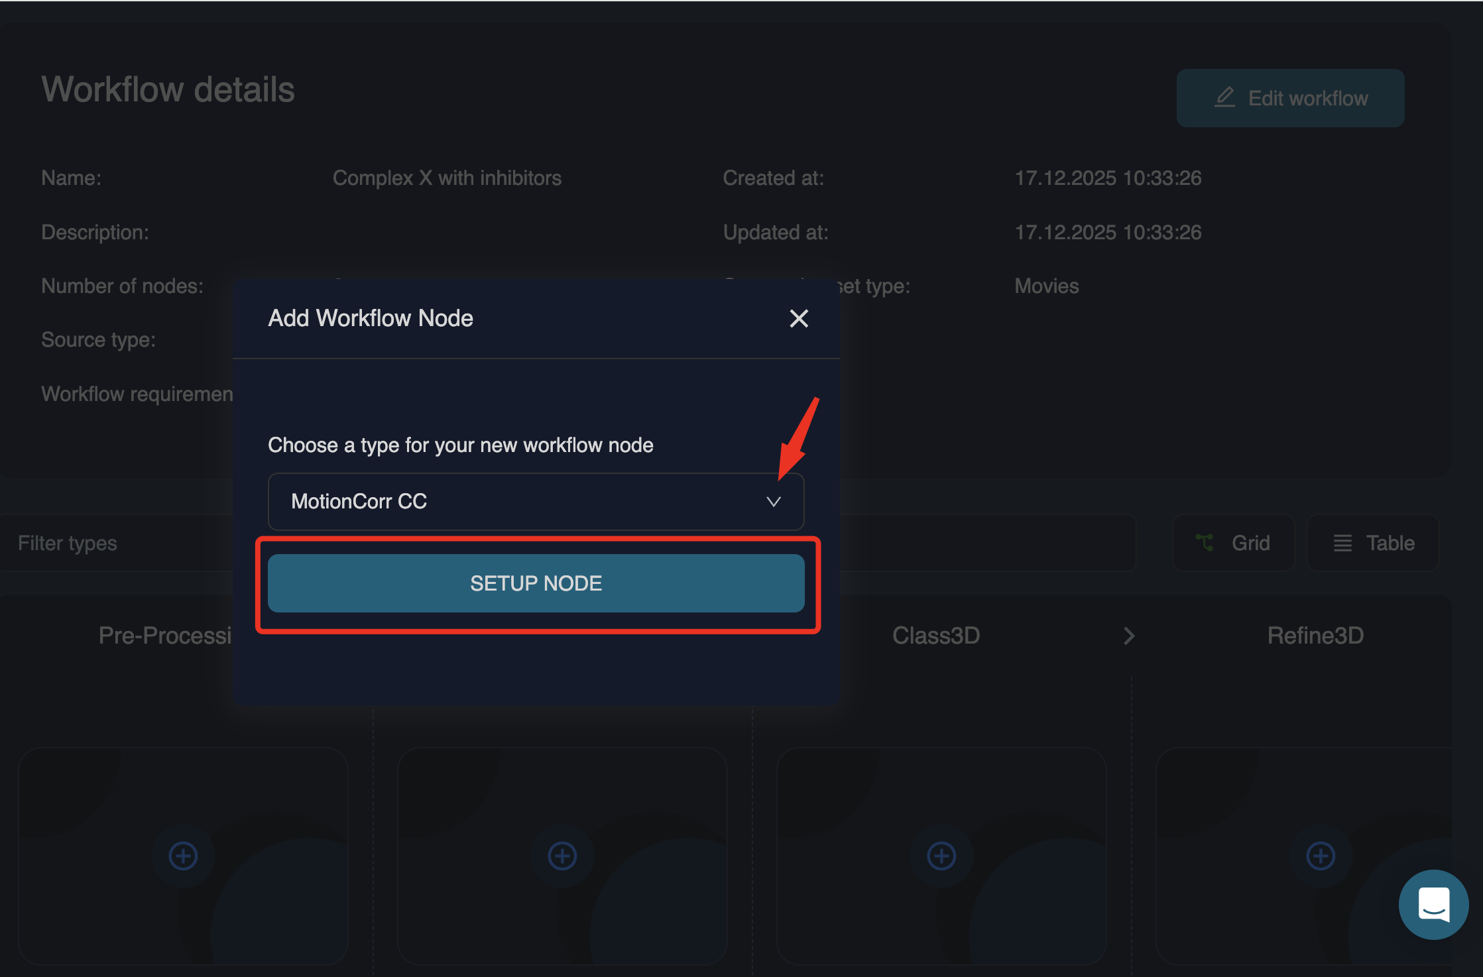Click the pencil icon on Edit workflow
1483x977 pixels.
coord(1224,98)
